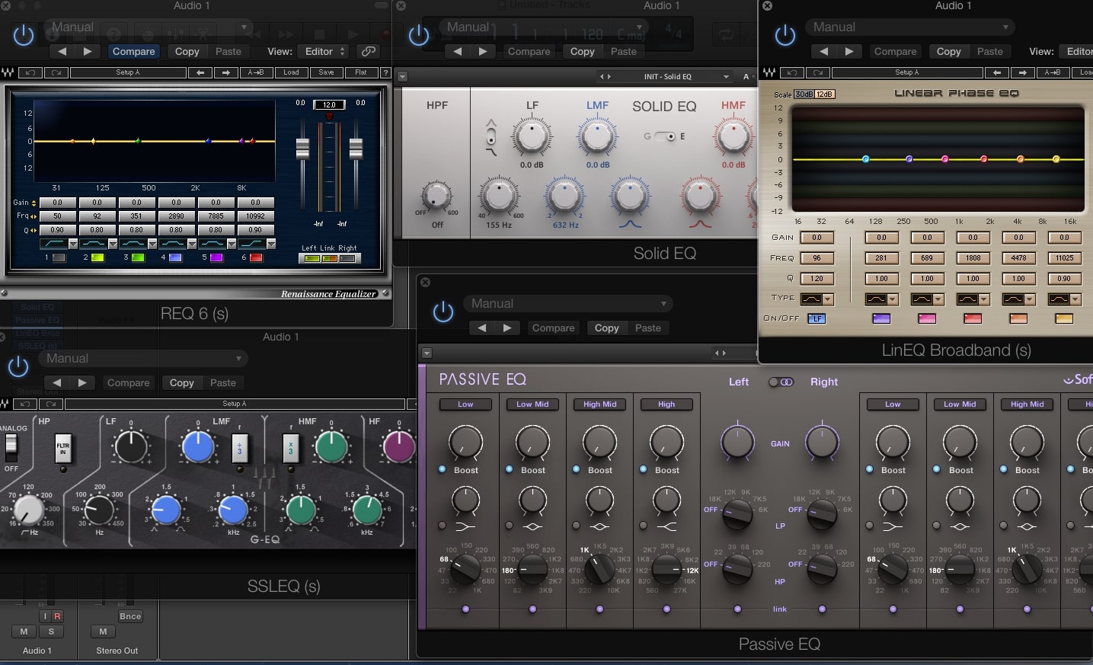Click undo in SSLEQ Waves toolbar
1093x665 pixels.
coord(25,404)
